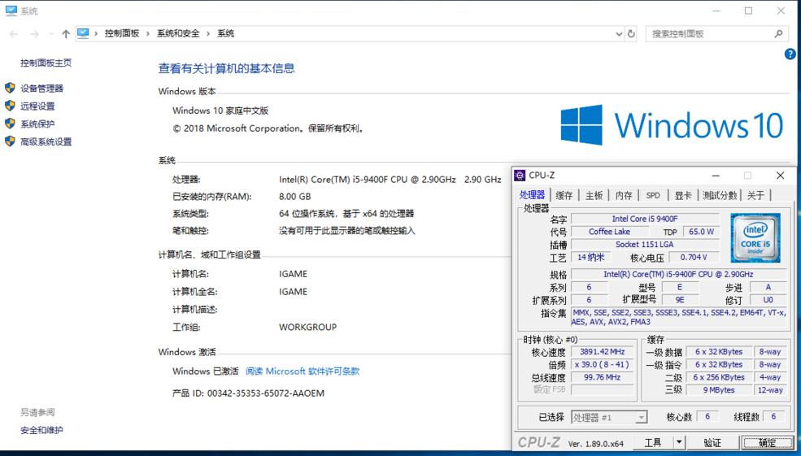The width and height of the screenshot is (801, 456).
Task: Click the 确定 button
Action: click(767, 442)
